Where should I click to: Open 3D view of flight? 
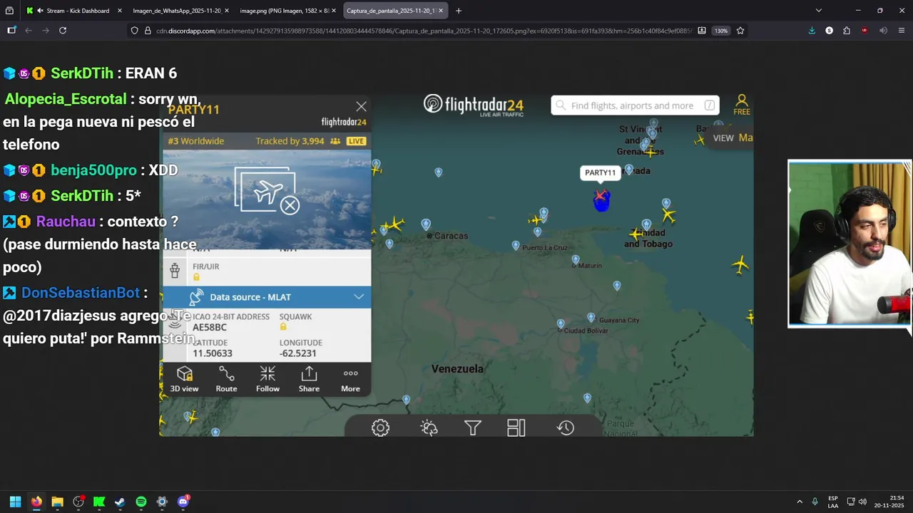point(184,380)
